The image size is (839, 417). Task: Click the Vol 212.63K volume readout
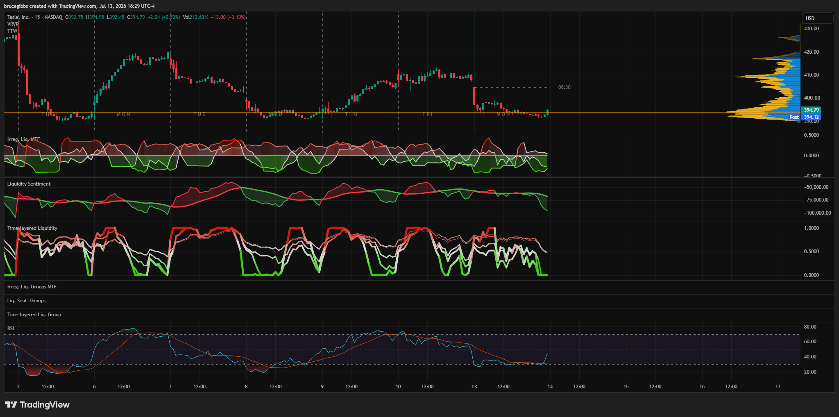click(x=195, y=17)
